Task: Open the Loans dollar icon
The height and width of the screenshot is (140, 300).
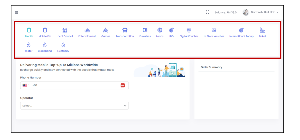Action: tap(160, 30)
